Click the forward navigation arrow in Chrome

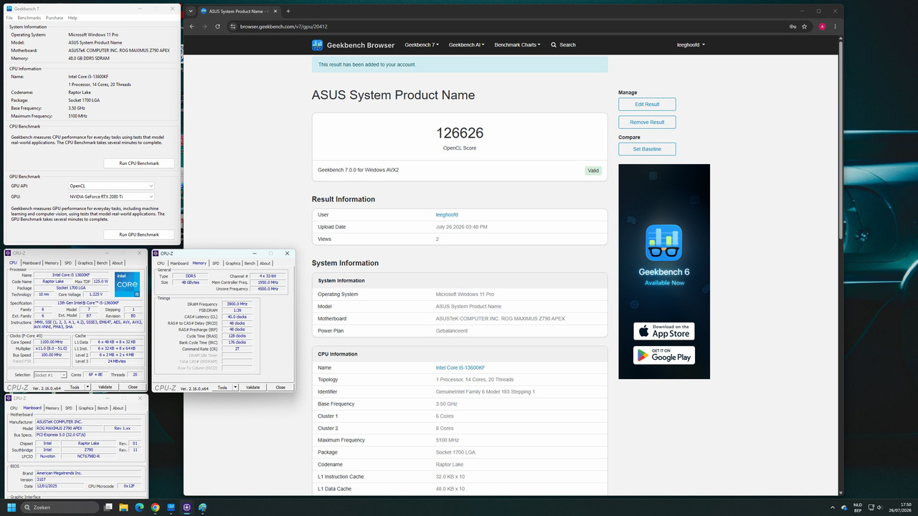click(204, 27)
